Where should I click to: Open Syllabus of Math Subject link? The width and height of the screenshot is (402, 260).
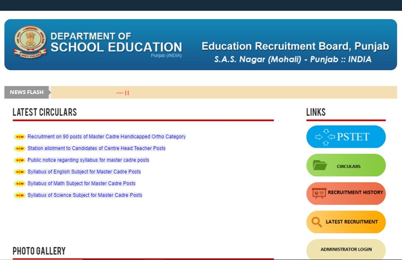[x=82, y=183]
